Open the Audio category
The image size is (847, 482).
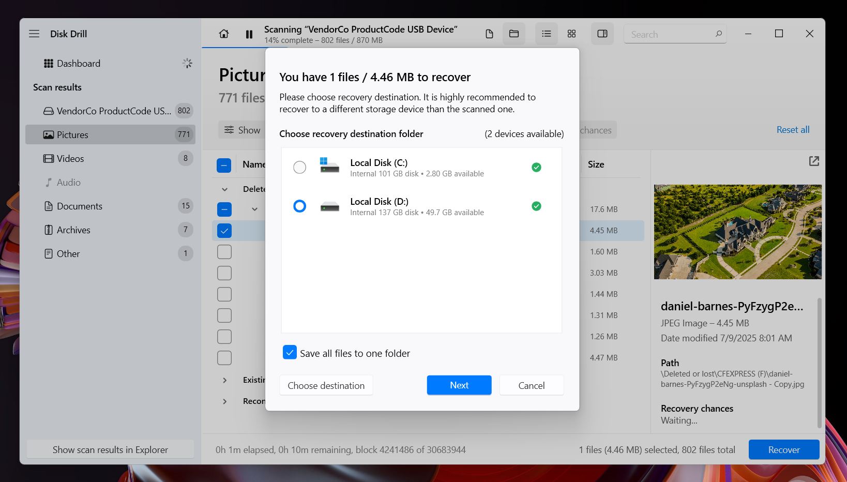(x=110, y=182)
